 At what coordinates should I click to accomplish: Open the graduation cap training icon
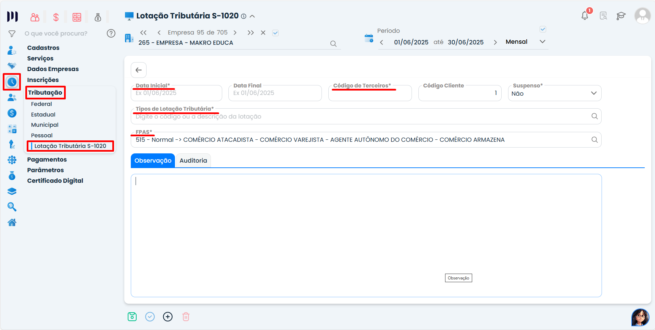tap(621, 16)
